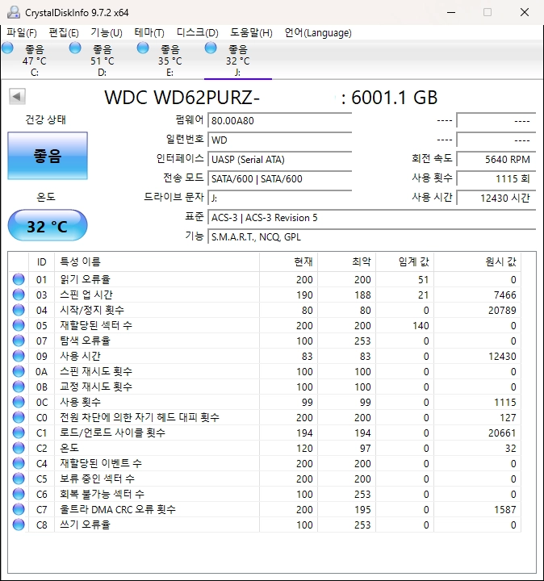This screenshot has height=581, width=544.
Task: Open the 테마(T) menu
Action: coord(149,33)
